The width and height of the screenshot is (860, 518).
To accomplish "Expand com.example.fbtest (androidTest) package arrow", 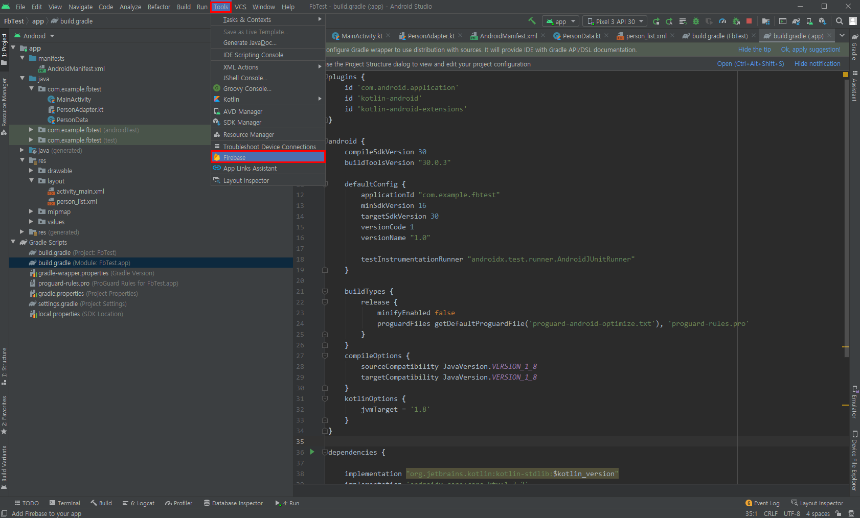I will tap(31, 130).
